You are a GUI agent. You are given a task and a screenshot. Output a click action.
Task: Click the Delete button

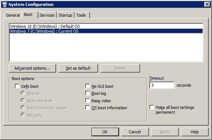[120, 68]
